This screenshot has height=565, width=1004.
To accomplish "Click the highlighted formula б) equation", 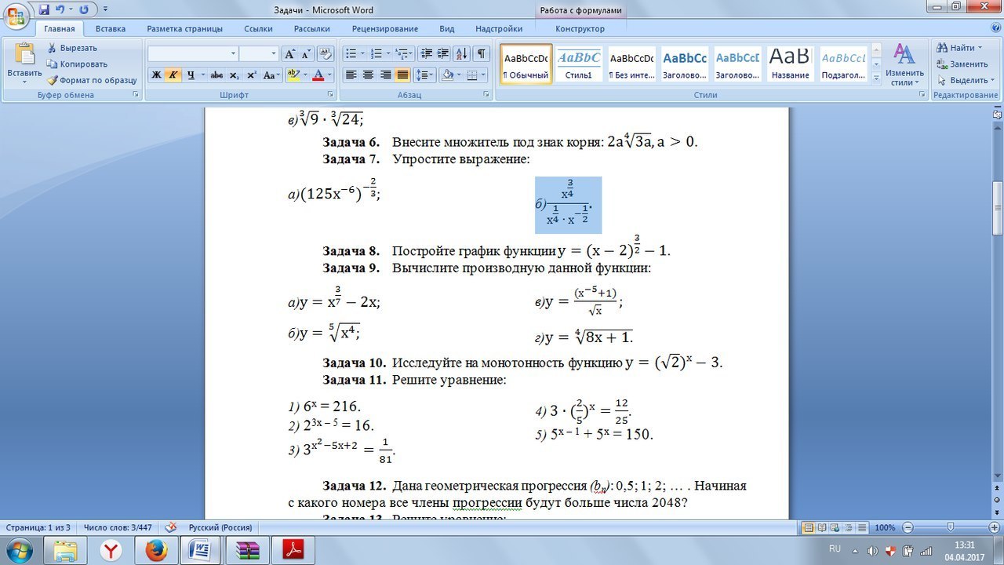I will (x=568, y=205).
